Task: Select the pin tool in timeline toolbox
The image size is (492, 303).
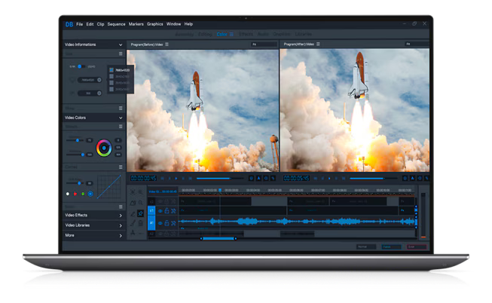Action: [x=141, y=213]
